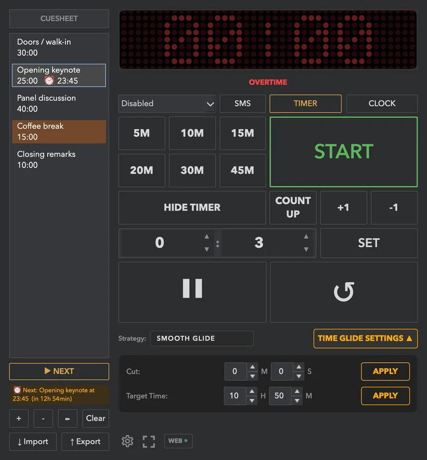The width and height of the screenshot is (427, 460).
Task: Click the LED dot-matrix timer display
Action: point(268,40)
